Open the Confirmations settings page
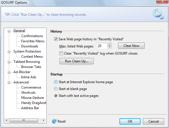Viewport: 169px width, 128px height. pyautogui.click(x=32, y=36)
